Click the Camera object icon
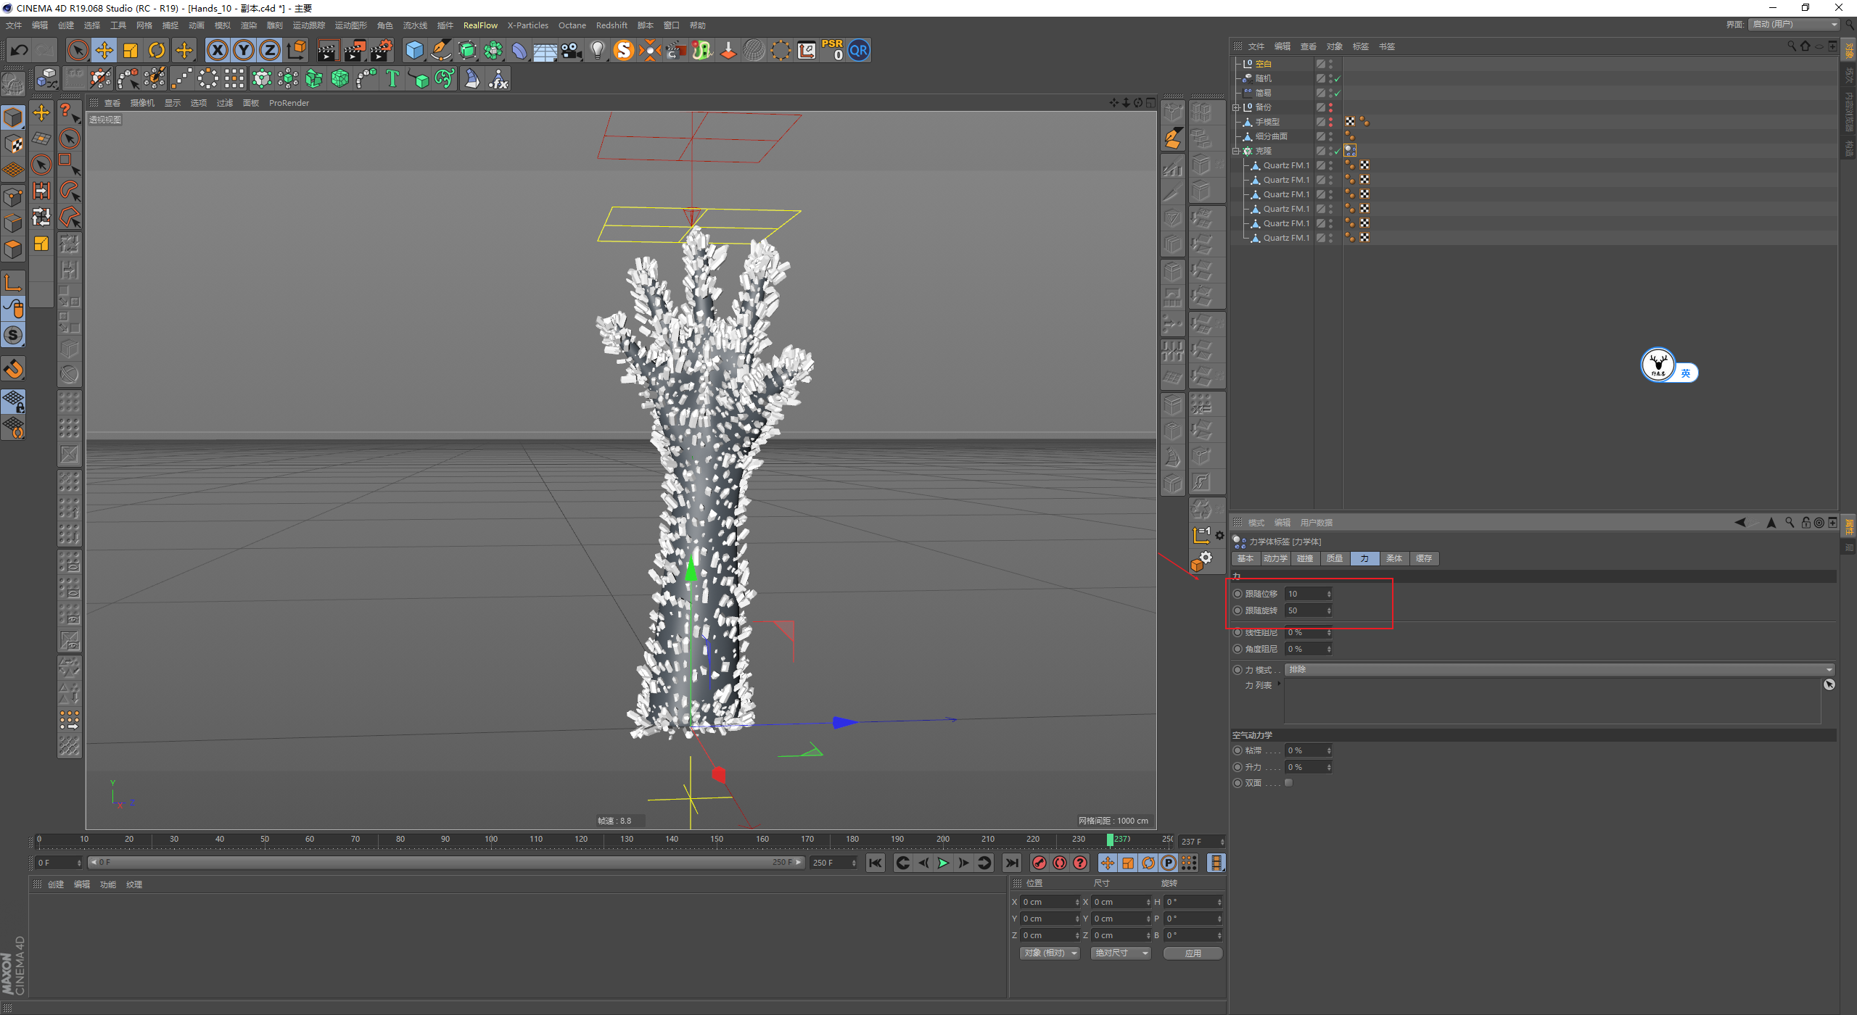 pyautogui.click(x=572, y=50)
